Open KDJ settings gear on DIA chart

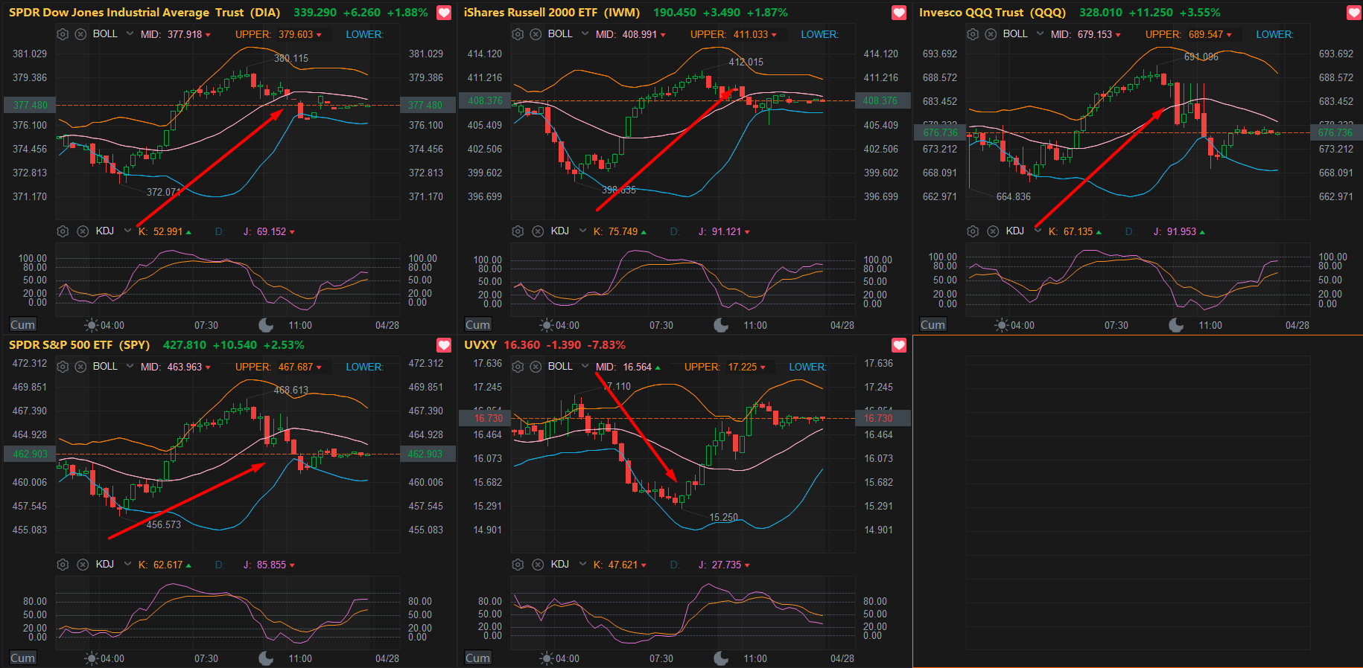tap(63, 231)
